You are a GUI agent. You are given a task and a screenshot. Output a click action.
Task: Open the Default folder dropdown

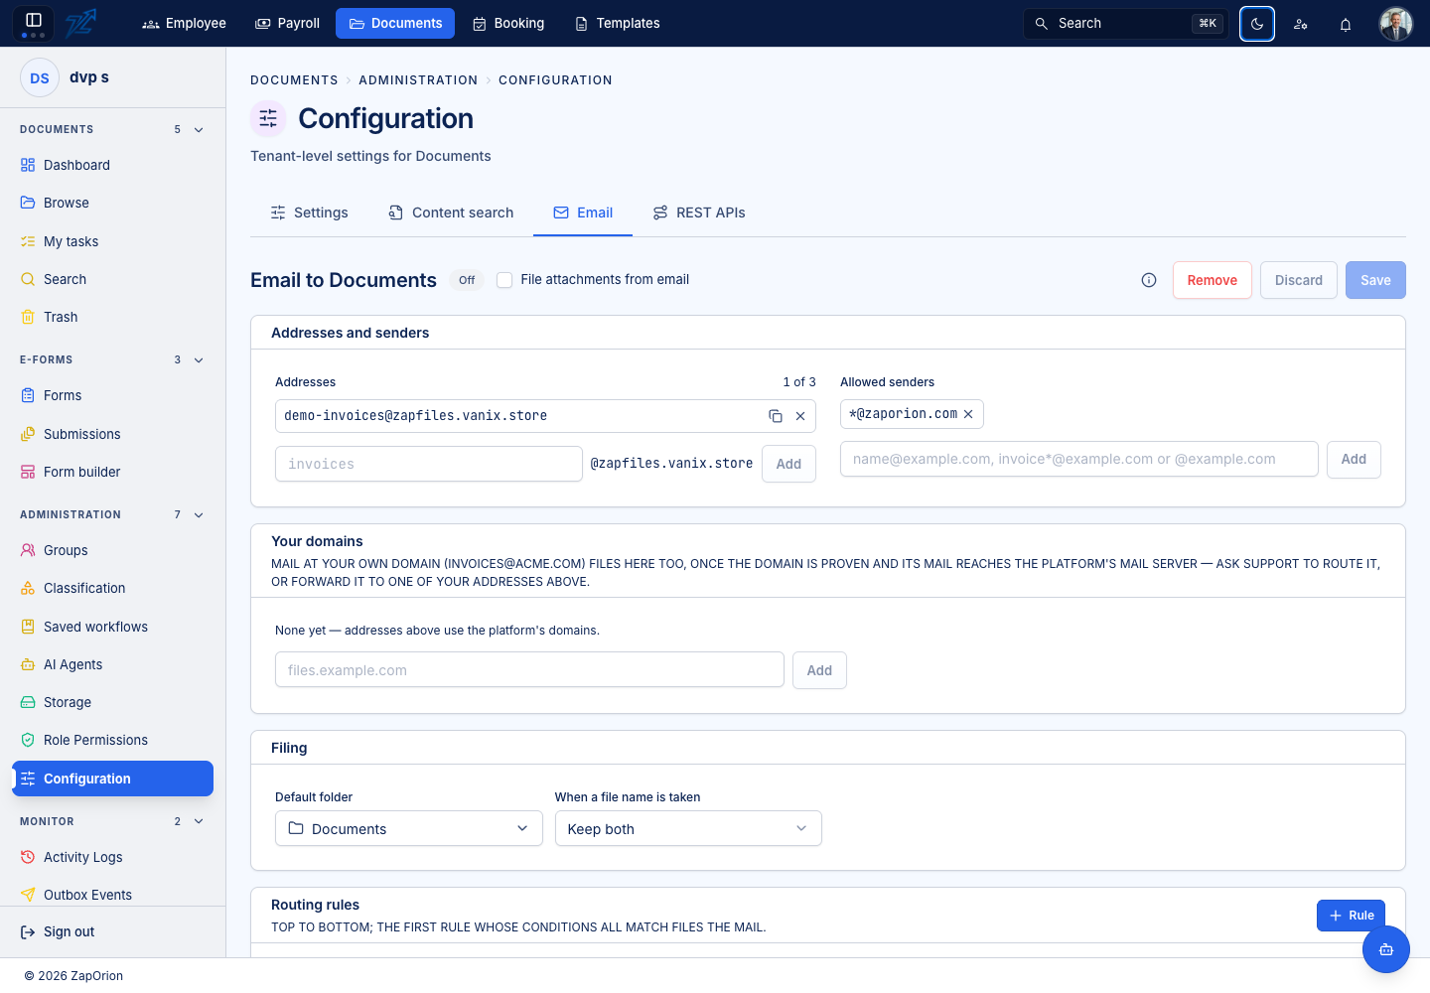click(x=409, y=828)
